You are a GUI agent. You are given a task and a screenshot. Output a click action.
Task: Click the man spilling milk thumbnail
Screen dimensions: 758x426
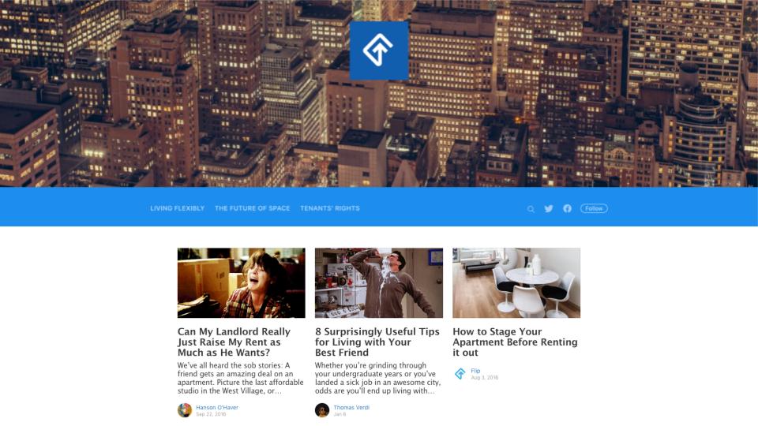click(x=379, y=283)
